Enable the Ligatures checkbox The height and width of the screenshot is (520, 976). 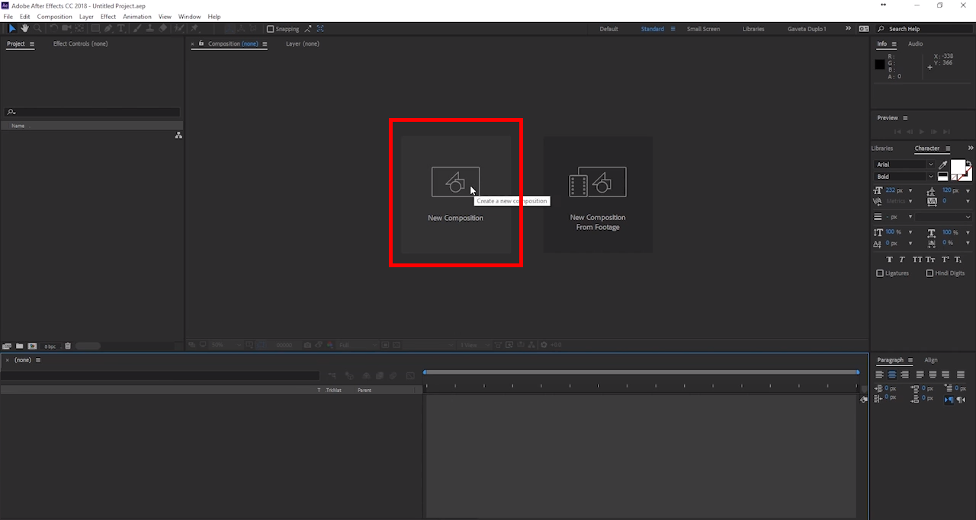click(x=880, y=273)
